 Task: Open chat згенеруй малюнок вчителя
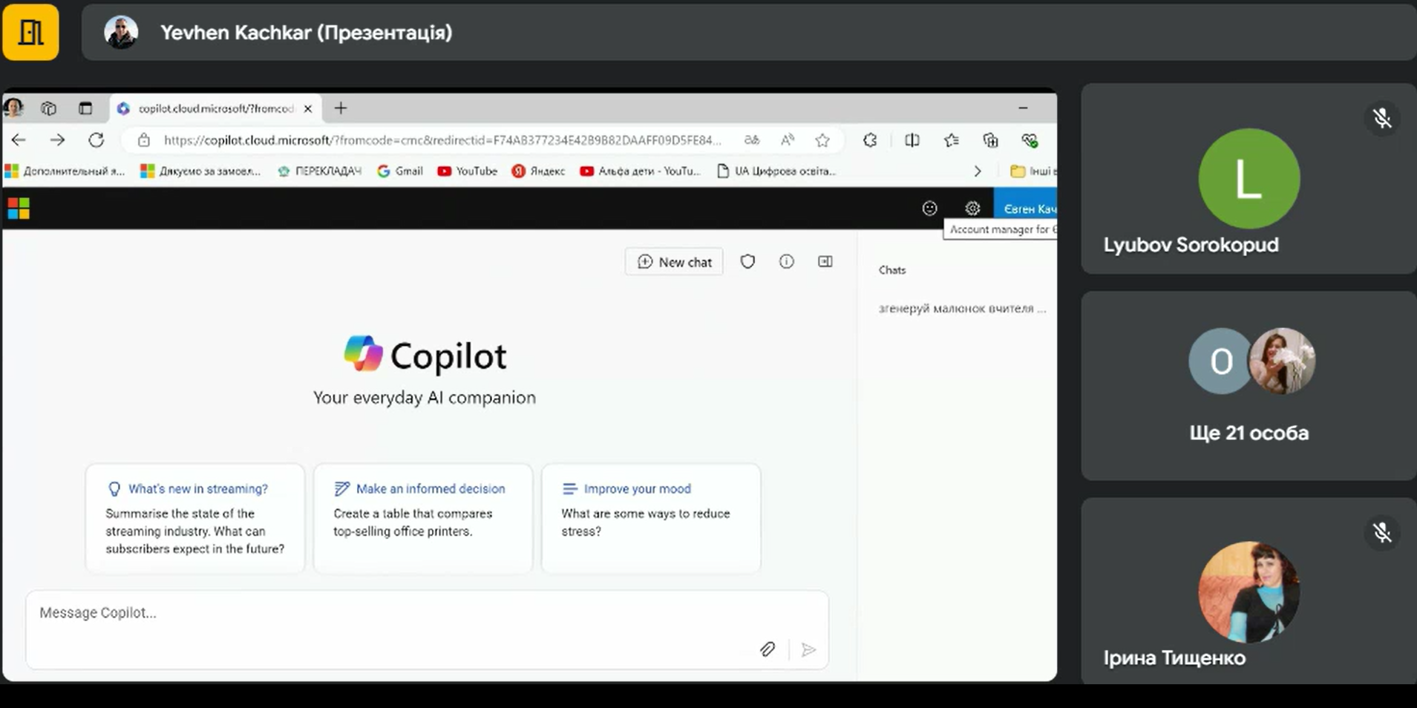[962, 308]
